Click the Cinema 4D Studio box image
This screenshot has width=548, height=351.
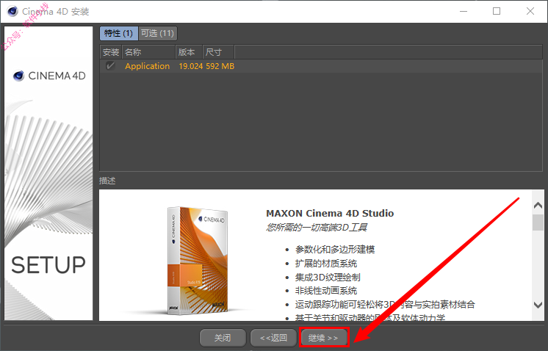[197, 260]
